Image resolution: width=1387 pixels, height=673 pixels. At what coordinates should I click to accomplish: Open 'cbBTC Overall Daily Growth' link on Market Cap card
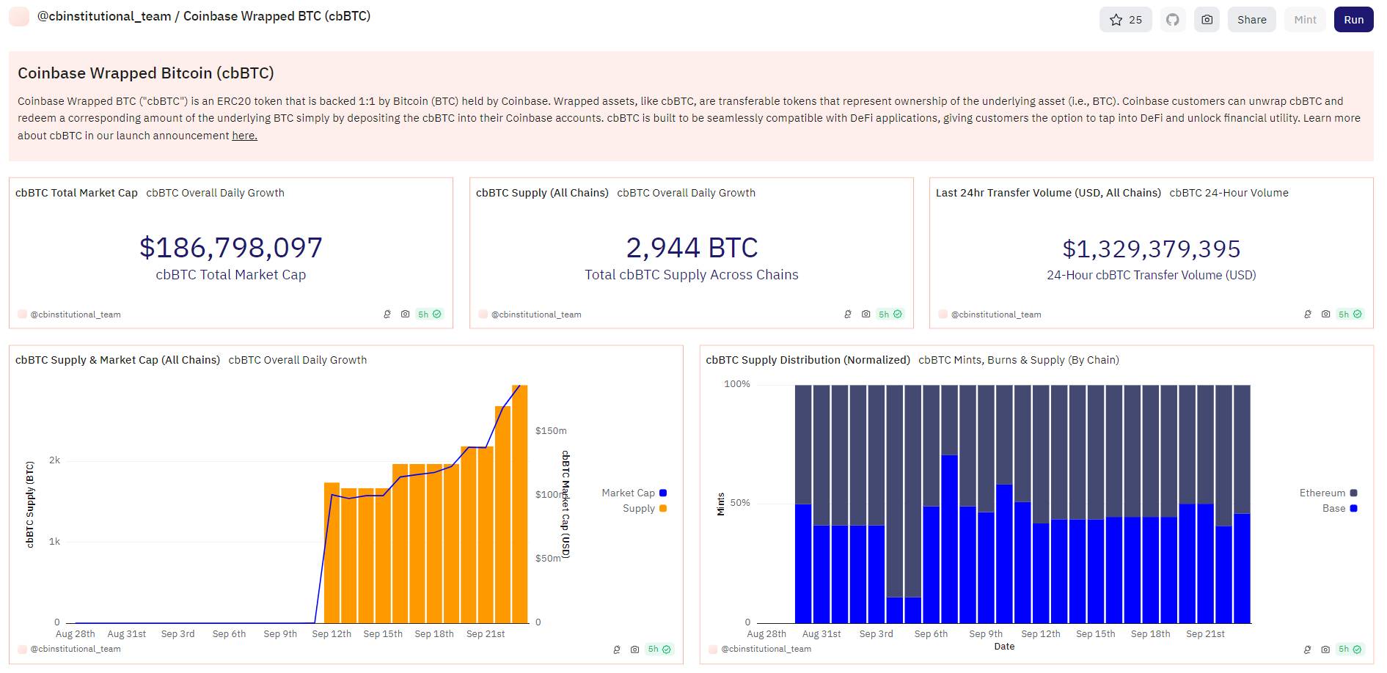click(215, 193)
